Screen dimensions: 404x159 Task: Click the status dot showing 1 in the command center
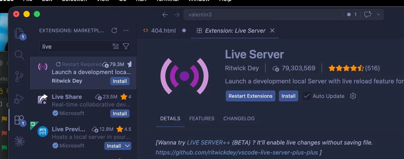pos(352,14)
